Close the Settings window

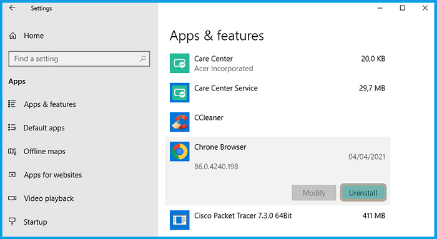pyautogui.click(x=425, y=8)
